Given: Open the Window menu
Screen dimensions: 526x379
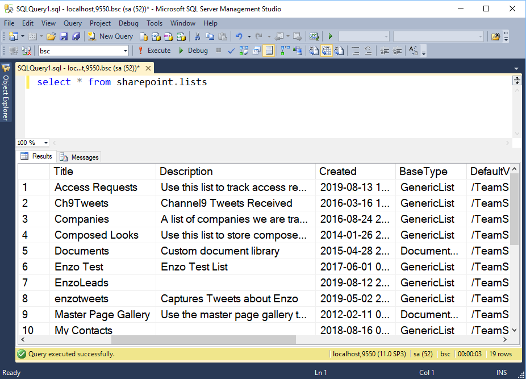Looking at the screenshot, I should coord(183,23).
